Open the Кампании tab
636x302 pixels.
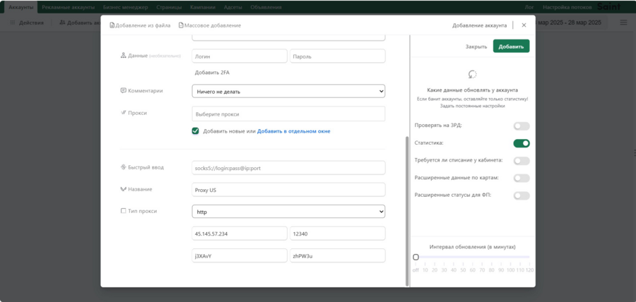[x=202, y=7]
